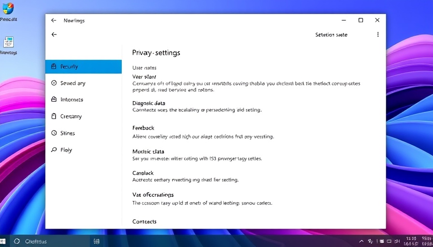Open the Stines clock sidebar item
The height and width of the screenshot is (247, 433).
click(x=84, y=133)
